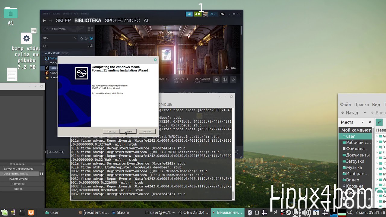Select the BIBLIOTEKA tab in Steam
386x217 pixels.
[x=88, y=20]
